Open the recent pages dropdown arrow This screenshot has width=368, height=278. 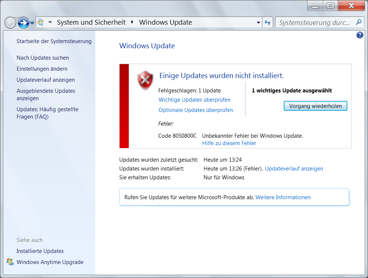click(32, 23)
